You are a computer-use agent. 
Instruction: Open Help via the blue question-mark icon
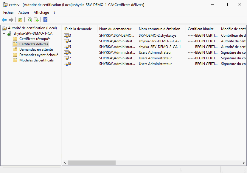coord(46,20)
